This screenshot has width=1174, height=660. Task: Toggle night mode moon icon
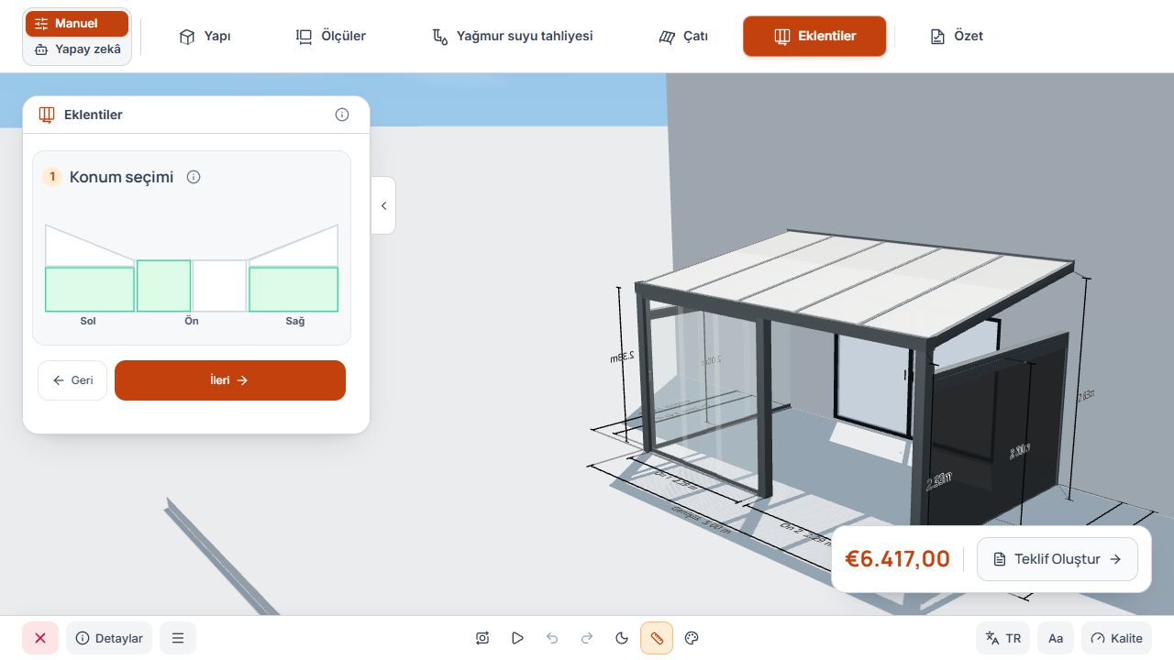tap(622, 638)
